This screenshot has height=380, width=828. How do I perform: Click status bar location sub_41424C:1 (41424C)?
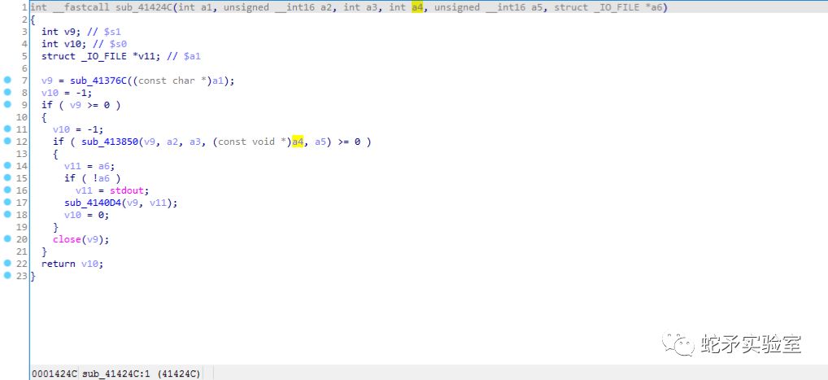coord(142,374)
